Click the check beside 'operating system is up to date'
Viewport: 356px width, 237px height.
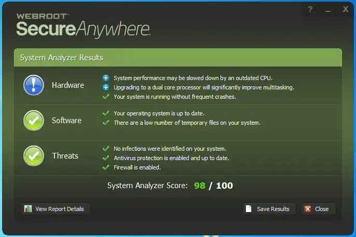(x=106, y=113)
